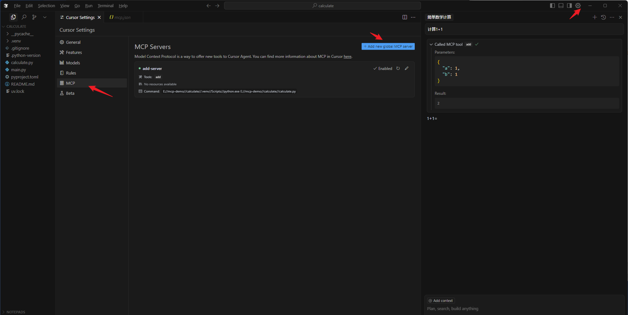Follow the 'here' MCP documentation link
This screenshot has width=628, height=315.
347,57
